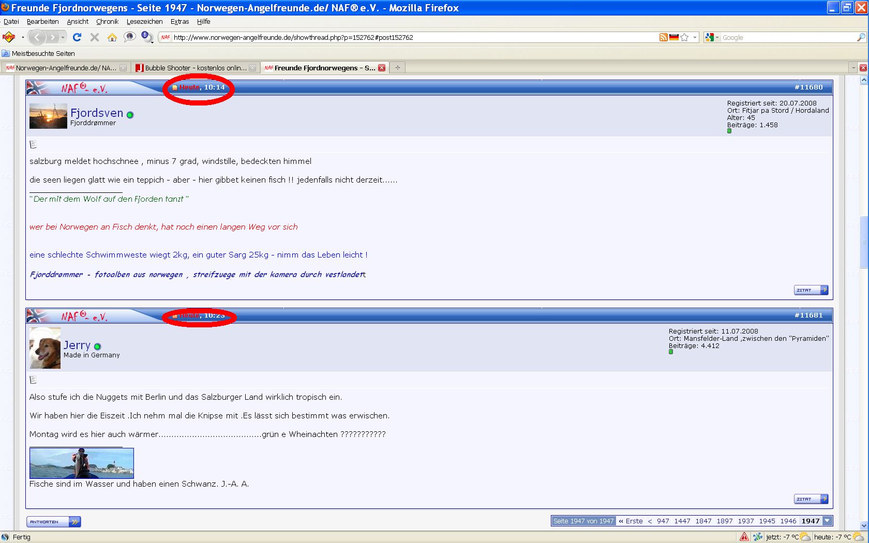Bookmark page with the star icon
869x543 pixels.
[684, 37]
